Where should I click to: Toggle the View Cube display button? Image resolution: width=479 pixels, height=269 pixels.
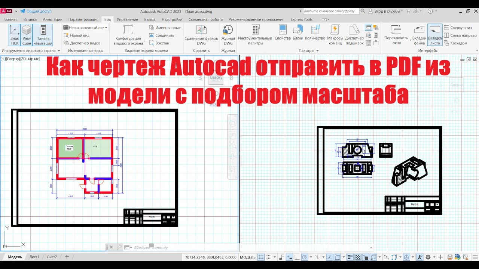coord(27,35)
